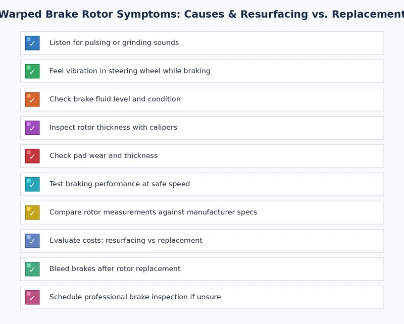
Task: Expand the 'Check pad wear and thickness' item
Action: [x=104, y=156]
